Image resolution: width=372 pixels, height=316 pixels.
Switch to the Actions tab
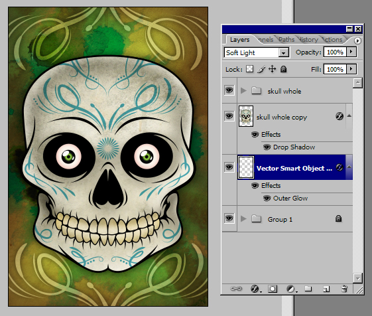[333, 40]
